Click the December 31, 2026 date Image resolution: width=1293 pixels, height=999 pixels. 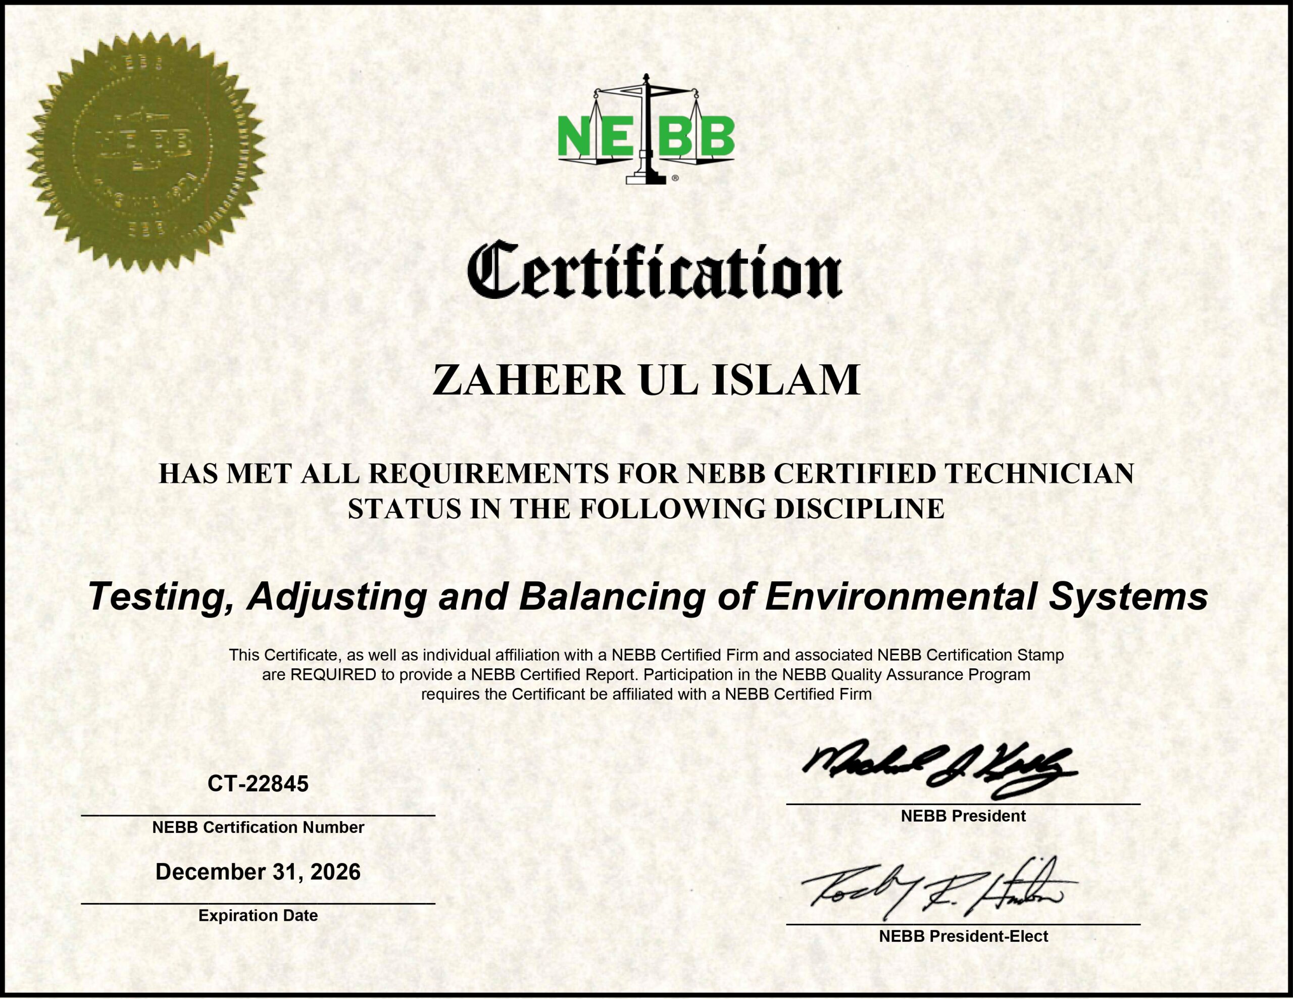tap(258, 872)
